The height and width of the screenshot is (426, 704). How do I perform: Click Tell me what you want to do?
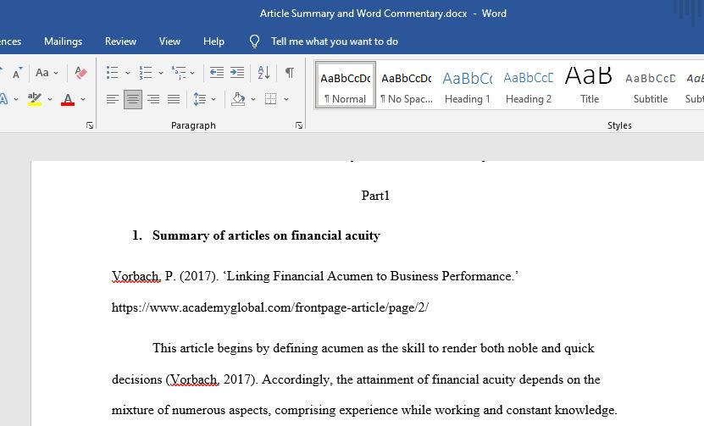click(335, 41)
